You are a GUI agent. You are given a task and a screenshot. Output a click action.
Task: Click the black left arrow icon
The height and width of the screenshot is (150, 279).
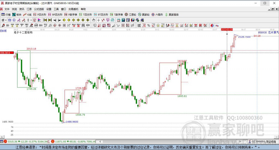54,20
